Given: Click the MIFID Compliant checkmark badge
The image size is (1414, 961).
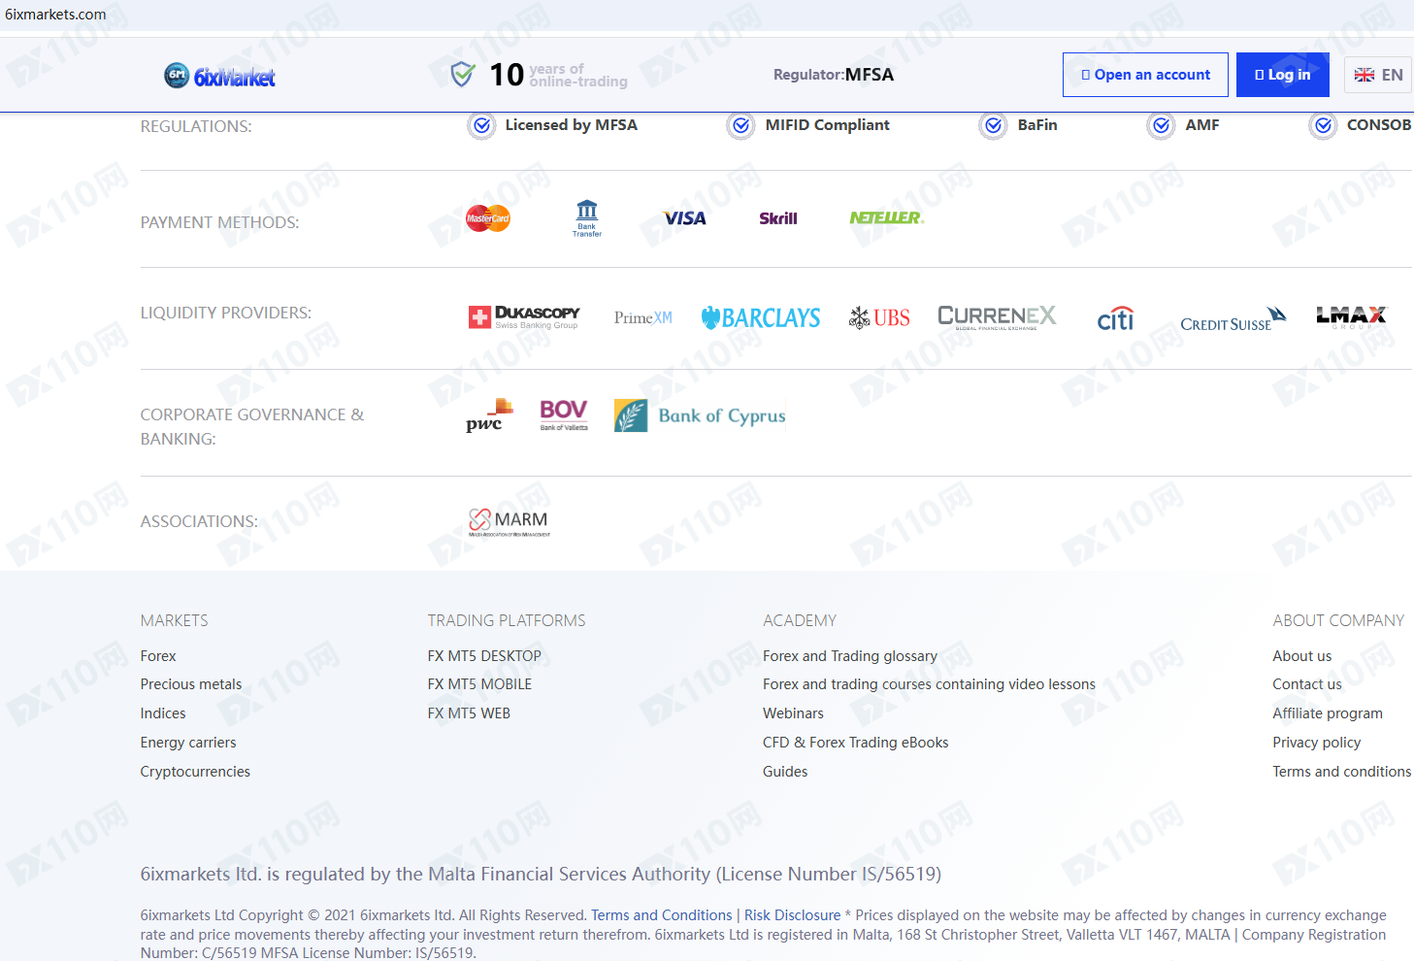Looking at the screenshot, I should pyautogui.click(x=741, y=125).
